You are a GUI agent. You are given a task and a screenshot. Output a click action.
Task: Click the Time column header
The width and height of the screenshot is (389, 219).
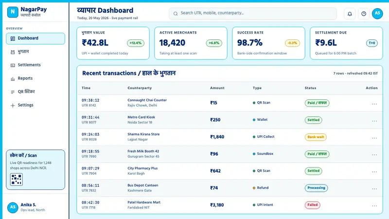point(86,88)
